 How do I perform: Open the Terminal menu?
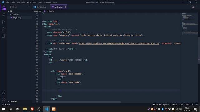coord(47,2)
